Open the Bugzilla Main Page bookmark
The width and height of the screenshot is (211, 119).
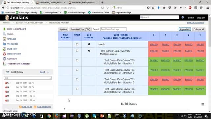tap(122, 13)
